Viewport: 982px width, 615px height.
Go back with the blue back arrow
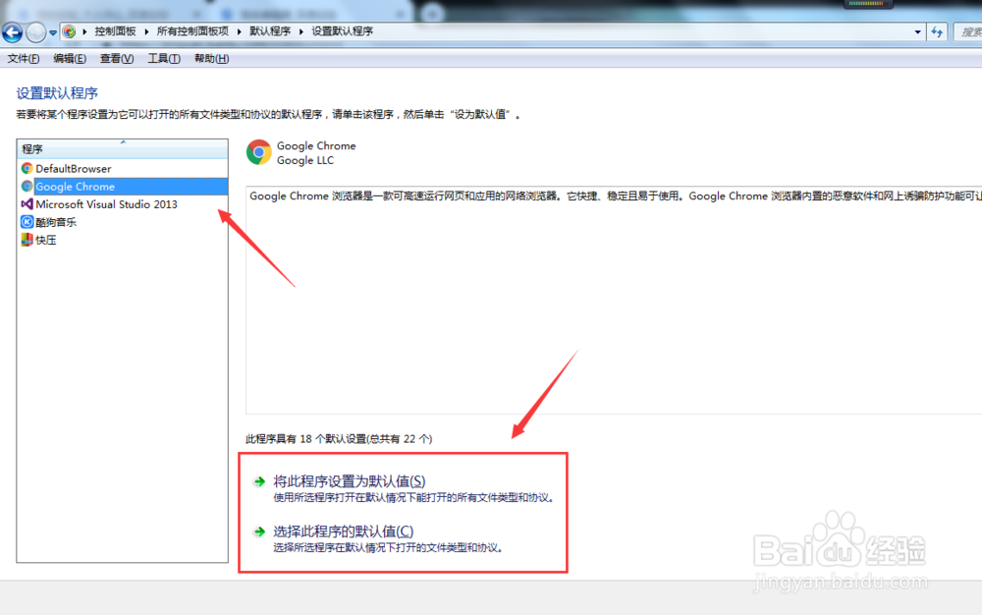pyautogui.click(x=13, y=32)
